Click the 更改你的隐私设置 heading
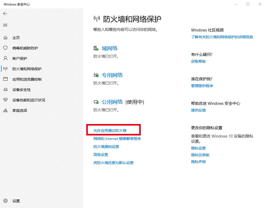Viewport: 266px width, 208px height. [x=207, y=128]
